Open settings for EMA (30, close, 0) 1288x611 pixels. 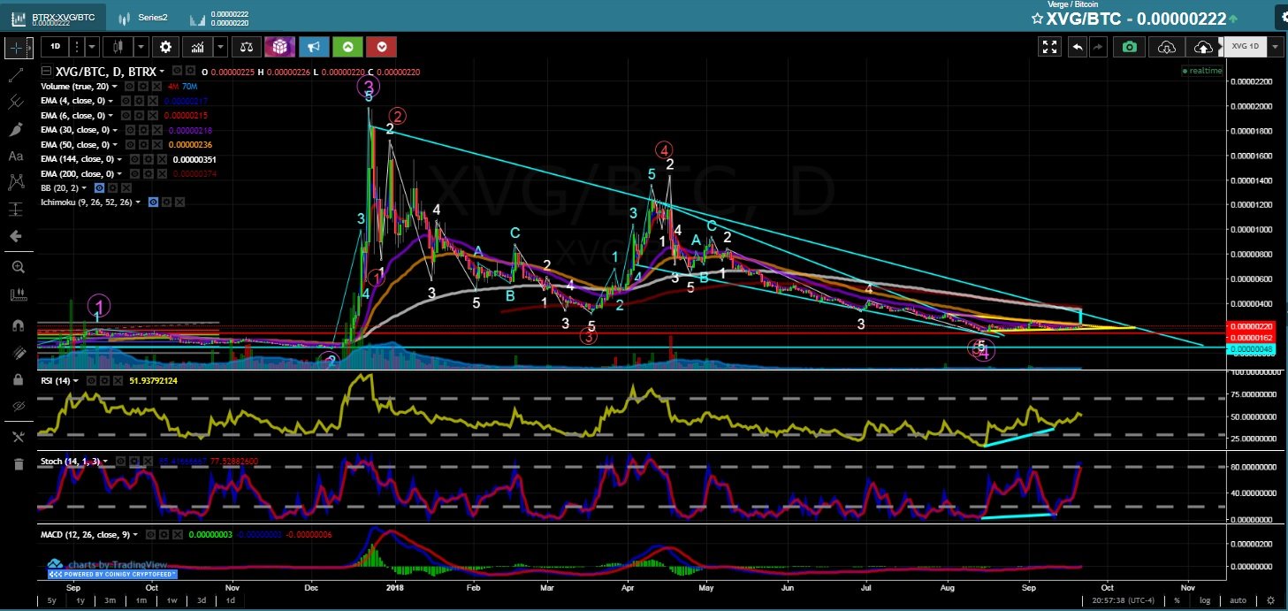click(143, 130)
